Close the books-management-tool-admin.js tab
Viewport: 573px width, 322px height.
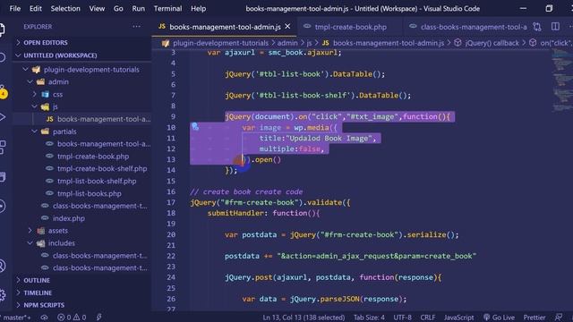(x=287, y=27)
